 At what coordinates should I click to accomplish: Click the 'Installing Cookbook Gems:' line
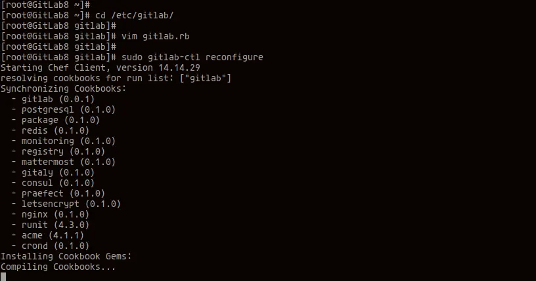pos(66,257)
